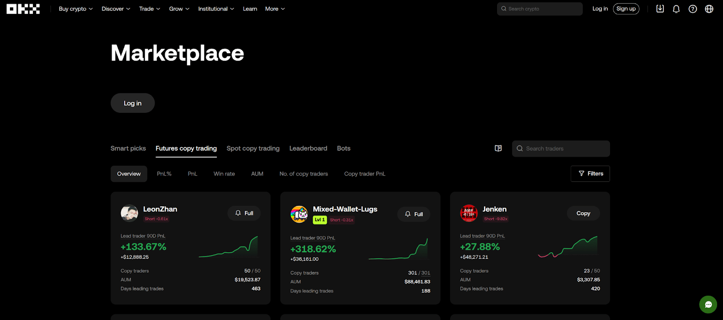Click +27.88% PnL value

pos(480,247)
